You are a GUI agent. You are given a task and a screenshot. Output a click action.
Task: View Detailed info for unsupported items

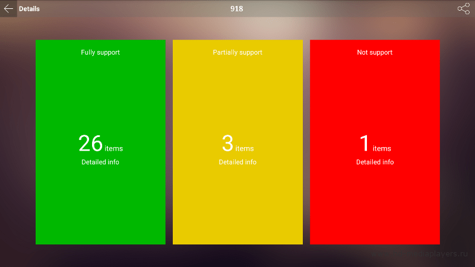pos(375,162)
